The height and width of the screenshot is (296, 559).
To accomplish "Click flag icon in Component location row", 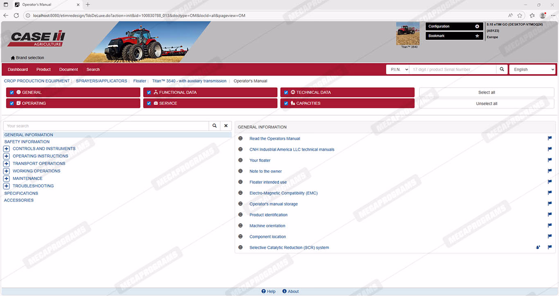I will 550,236.
